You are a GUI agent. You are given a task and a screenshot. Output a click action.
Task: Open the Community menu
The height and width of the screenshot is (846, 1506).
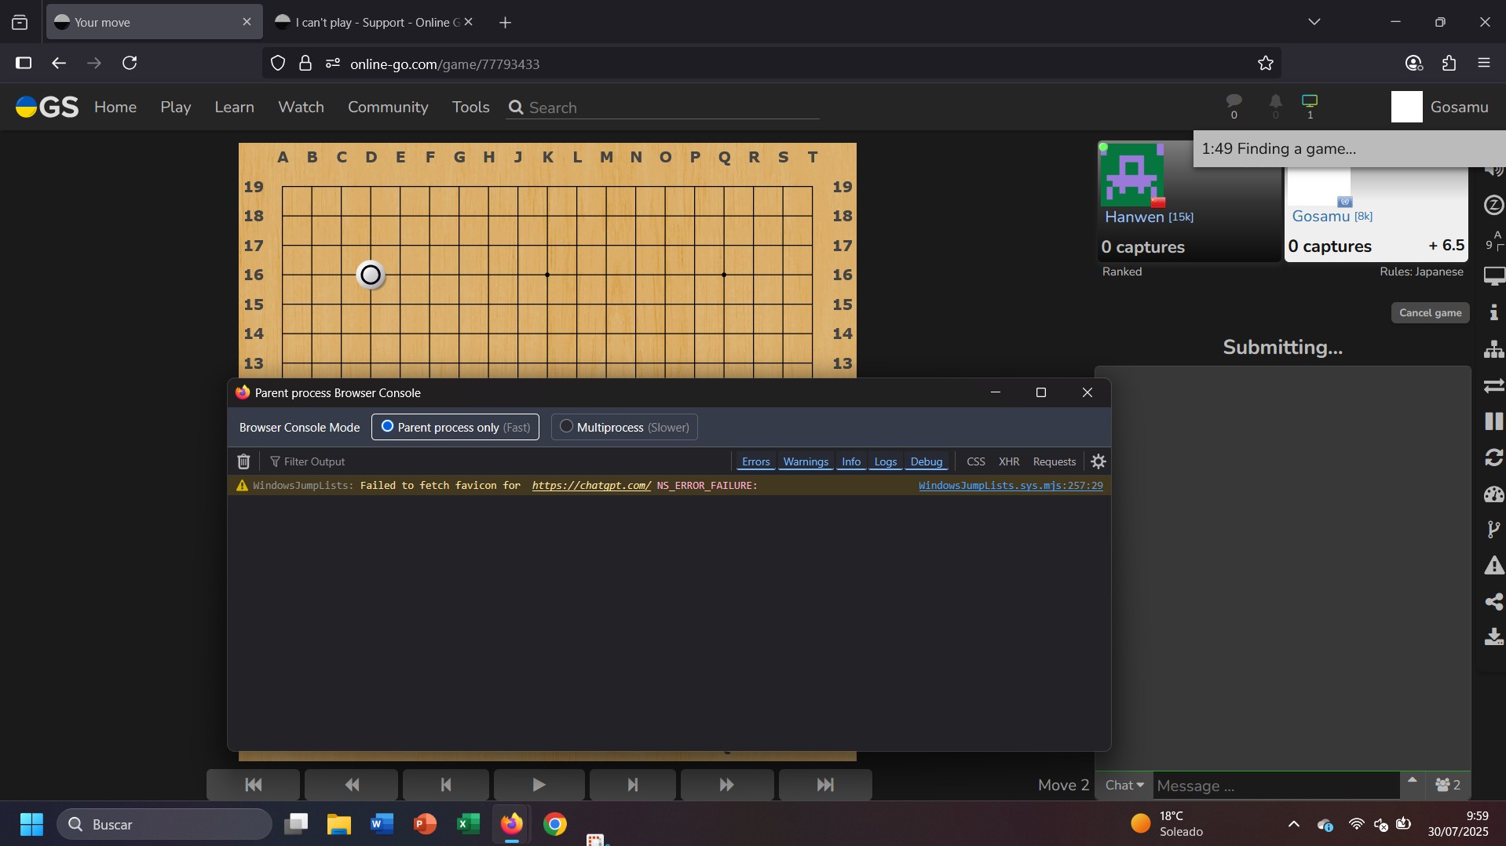pos(388,107)
